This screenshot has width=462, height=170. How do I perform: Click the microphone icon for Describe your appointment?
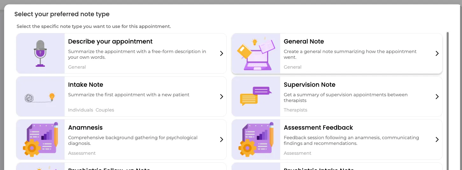(40, 53)
